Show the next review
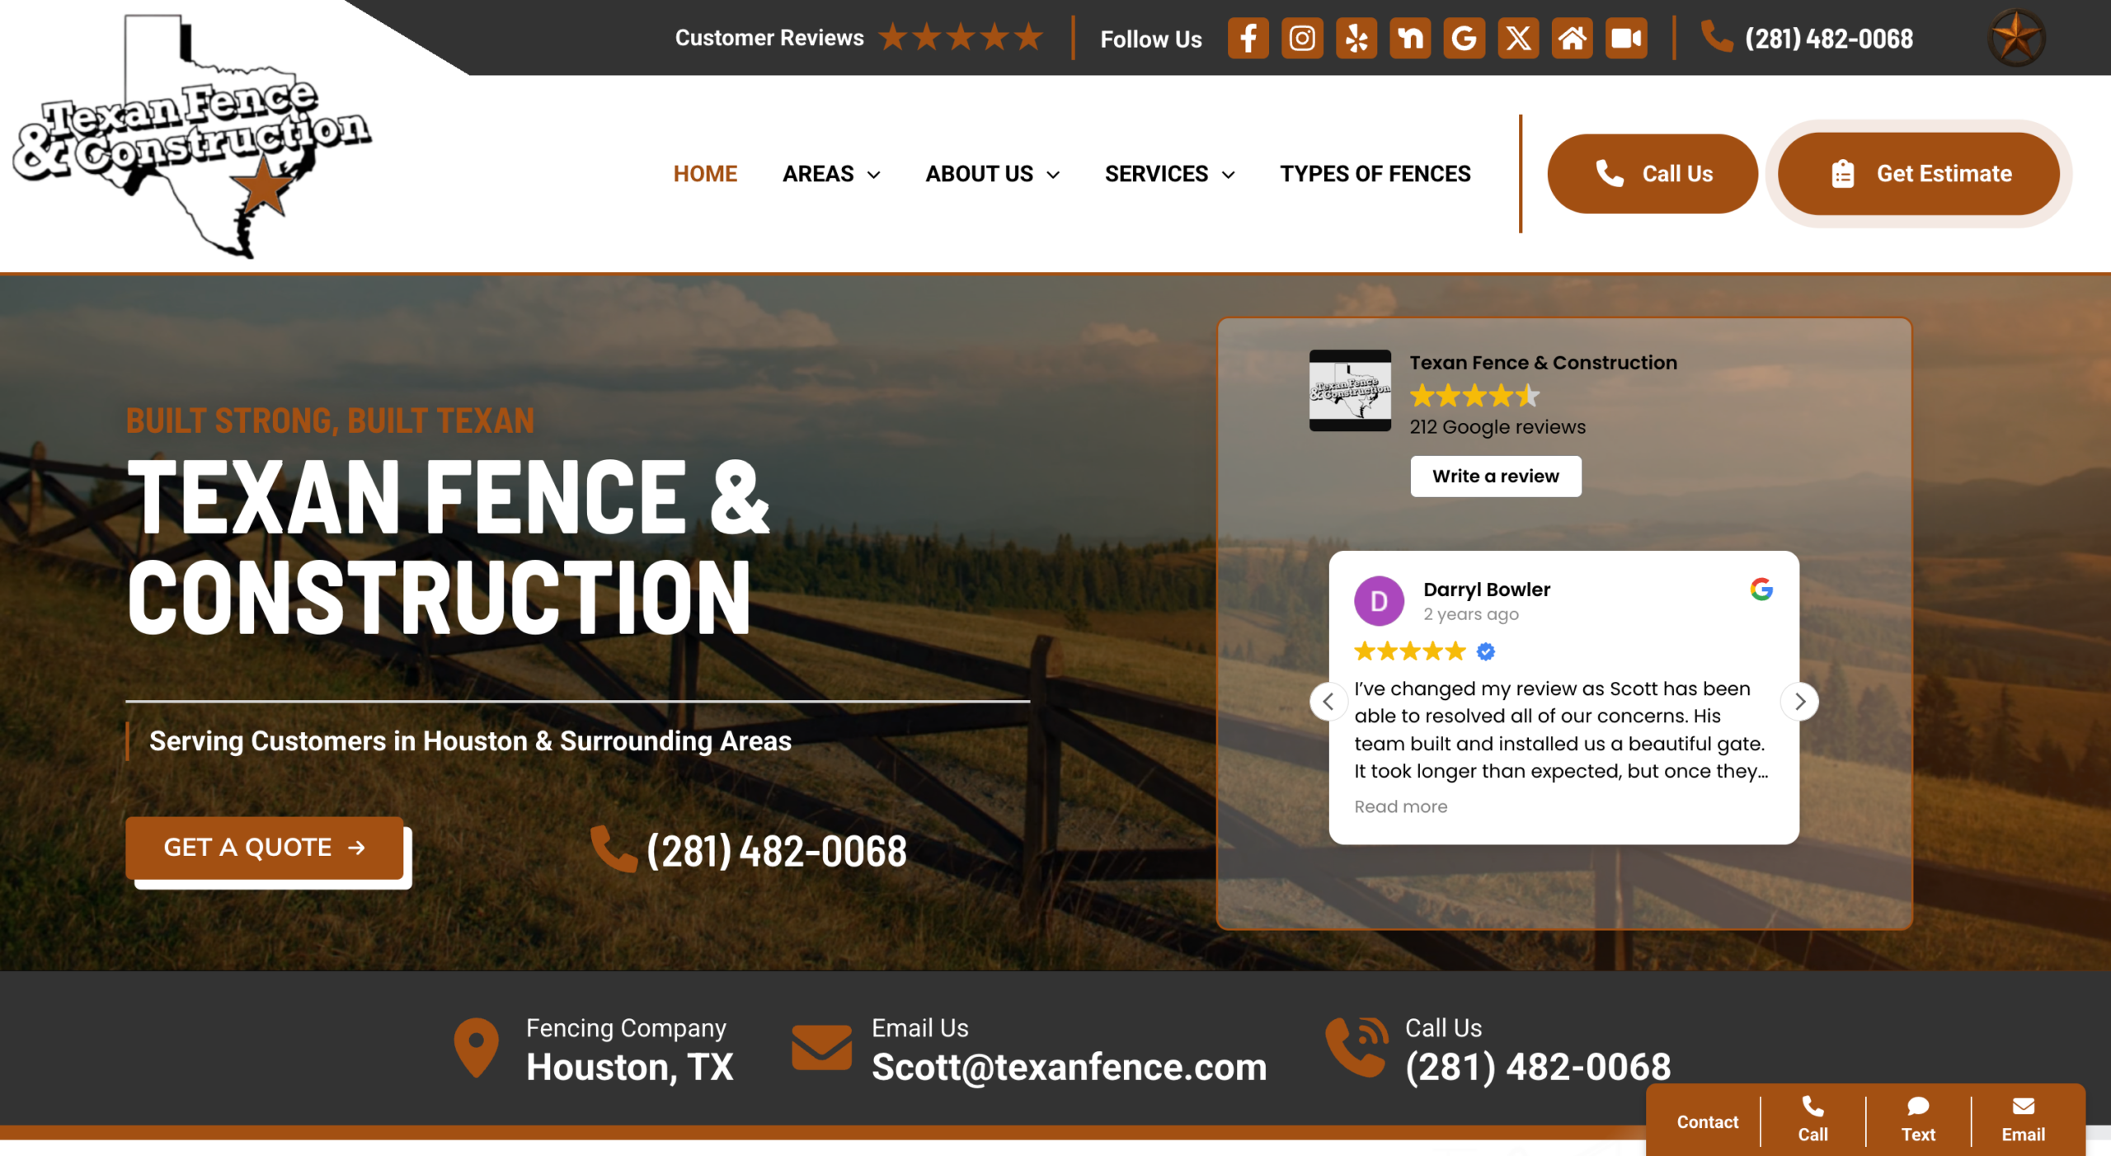2111x1156 pixels. [x=1799, y=702]
